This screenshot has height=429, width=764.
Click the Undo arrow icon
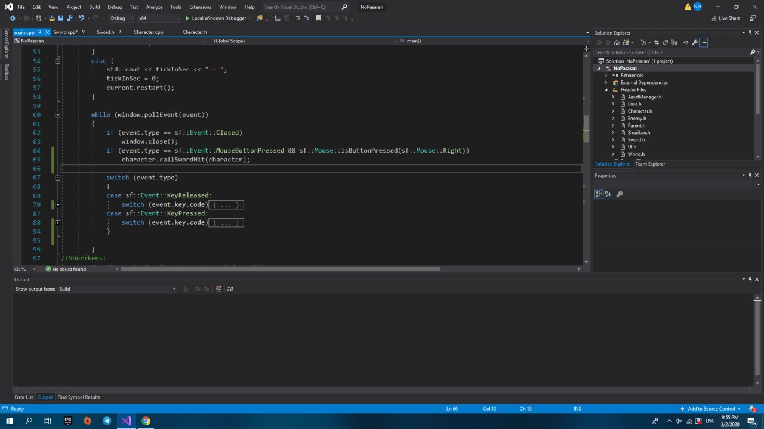point(81,18)
